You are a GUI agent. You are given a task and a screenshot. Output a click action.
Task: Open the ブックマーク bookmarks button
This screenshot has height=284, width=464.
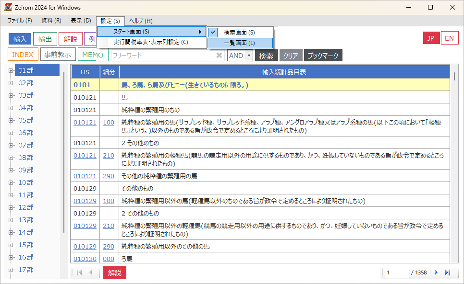(x=323, y=56)
